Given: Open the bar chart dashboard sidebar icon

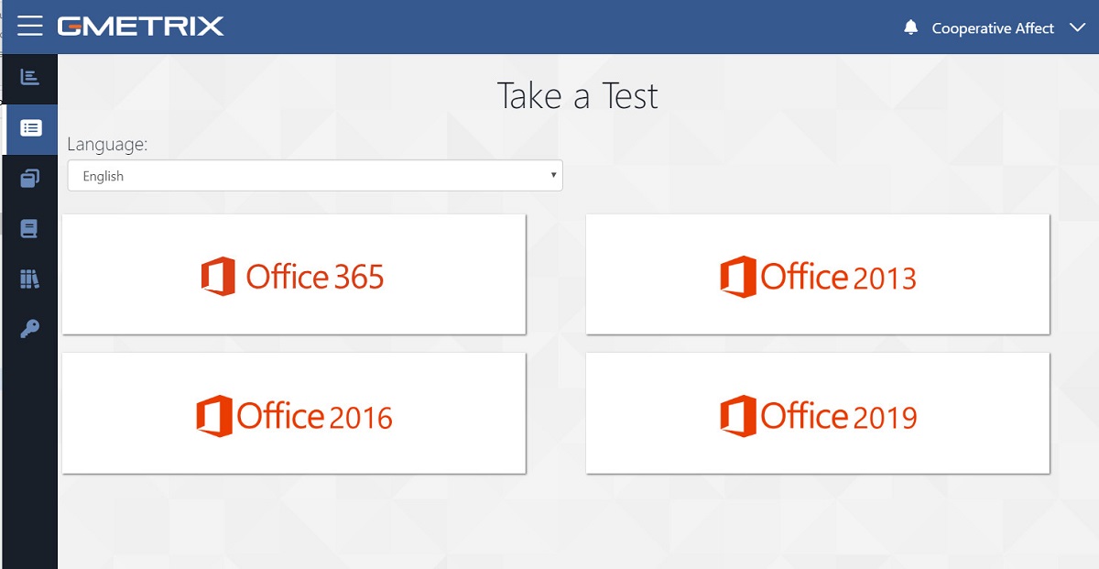Looking at the screenshot, I should tap(29, 77).
